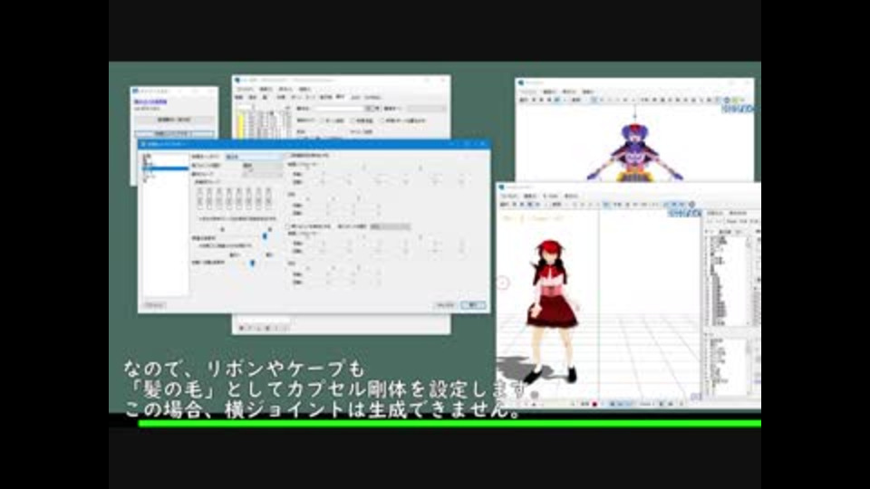870x489 pixels.
Task: Adjust the upper blue slider handle in the dialog
Action: [265, 236]
